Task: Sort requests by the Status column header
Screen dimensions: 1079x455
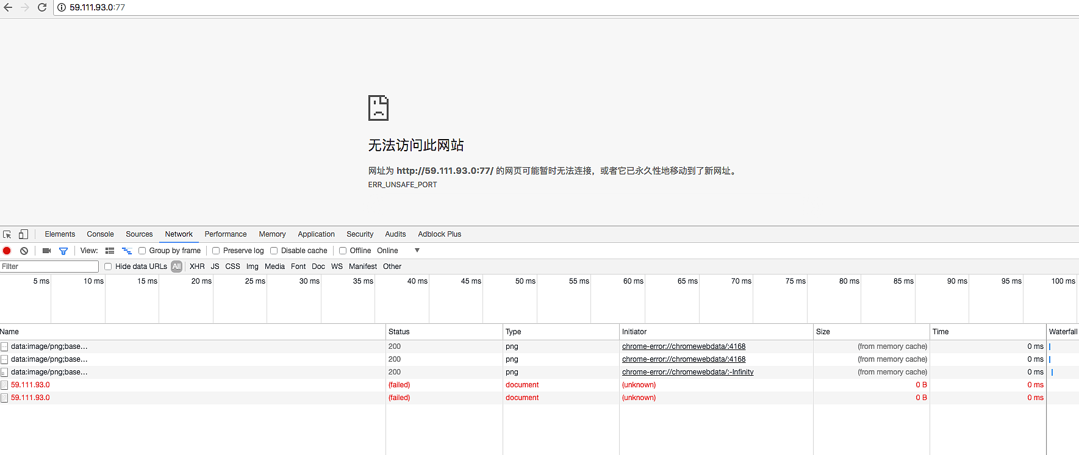Action: click(399, 332)
